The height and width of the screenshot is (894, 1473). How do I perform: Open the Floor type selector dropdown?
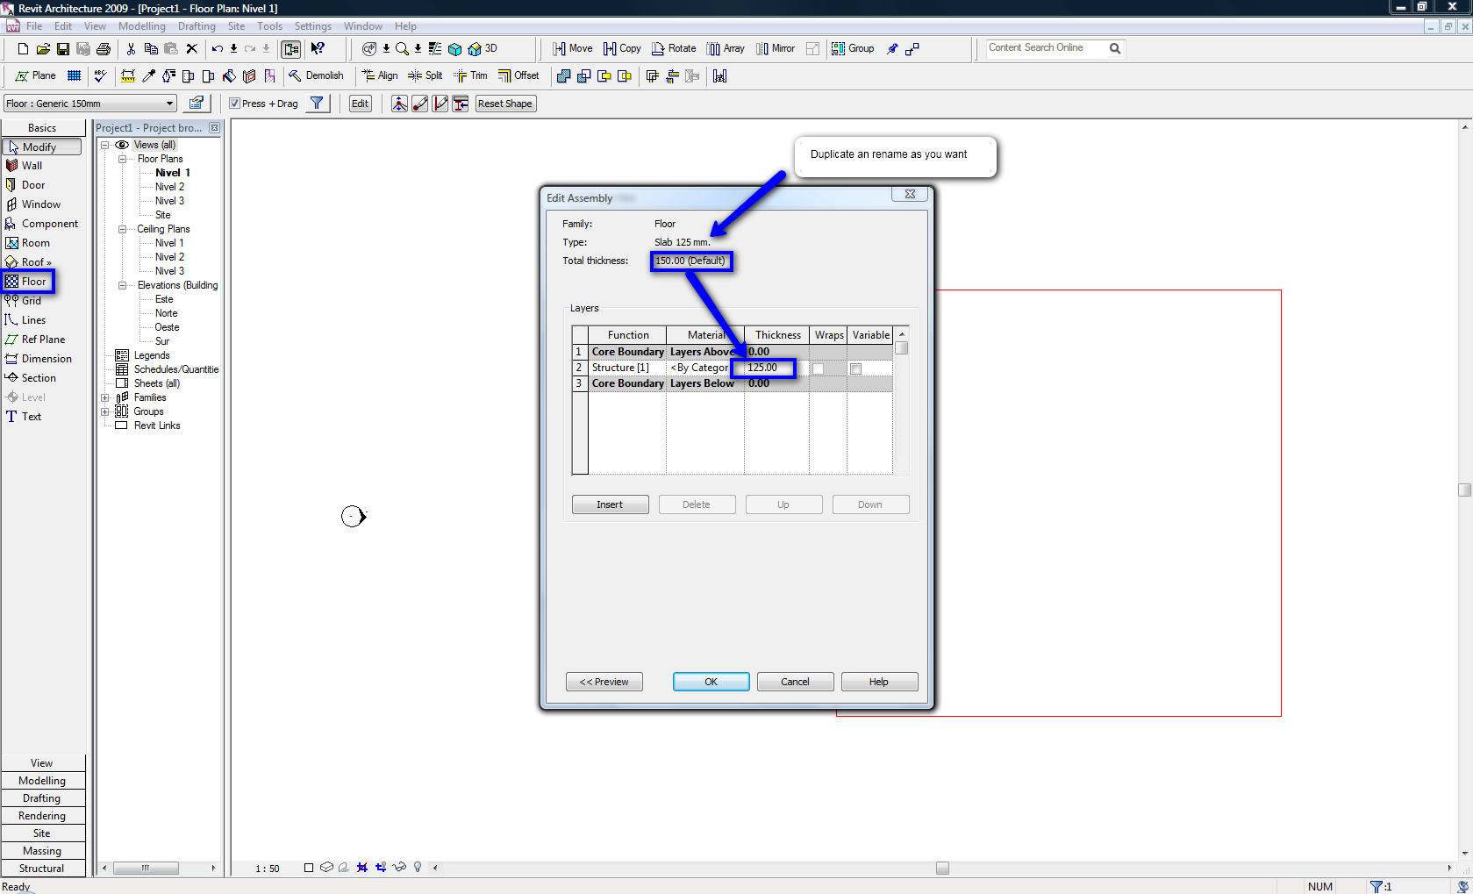[x=169, y=104]
